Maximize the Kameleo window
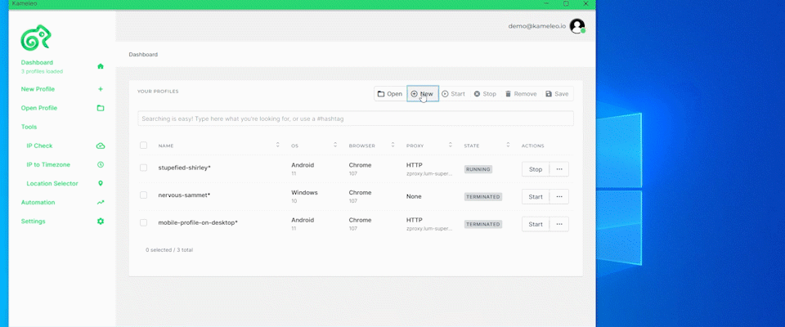785x327 pixels. click(x=566, y=3)
